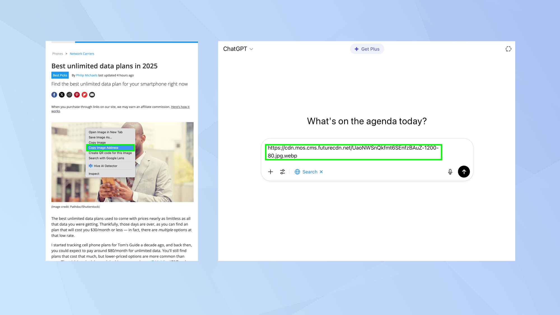Select Hive AI Detector from context menu
This screenshot has height=315, width=560.
click(x=106, y=166)
